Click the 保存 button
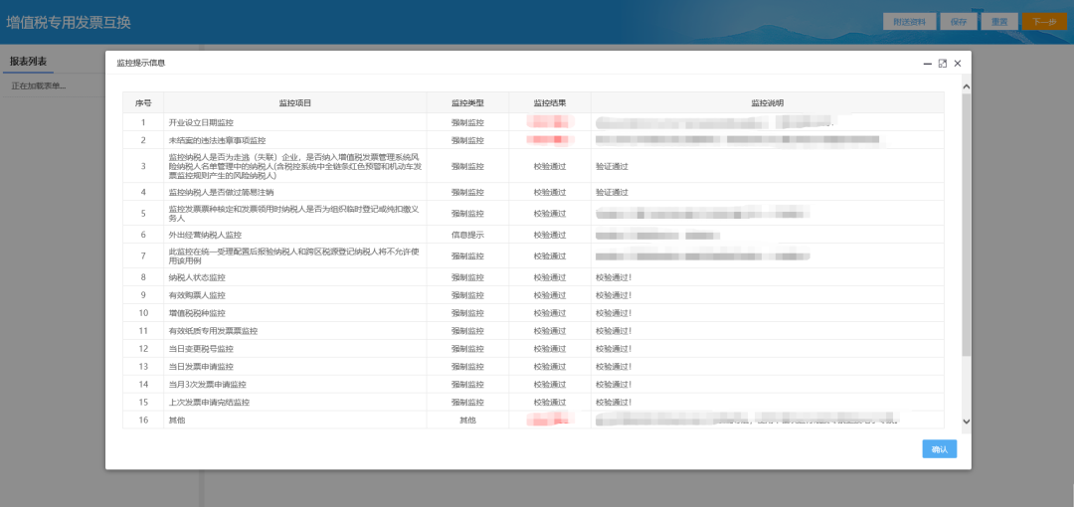1074x507 pixels. coord(958,21)
